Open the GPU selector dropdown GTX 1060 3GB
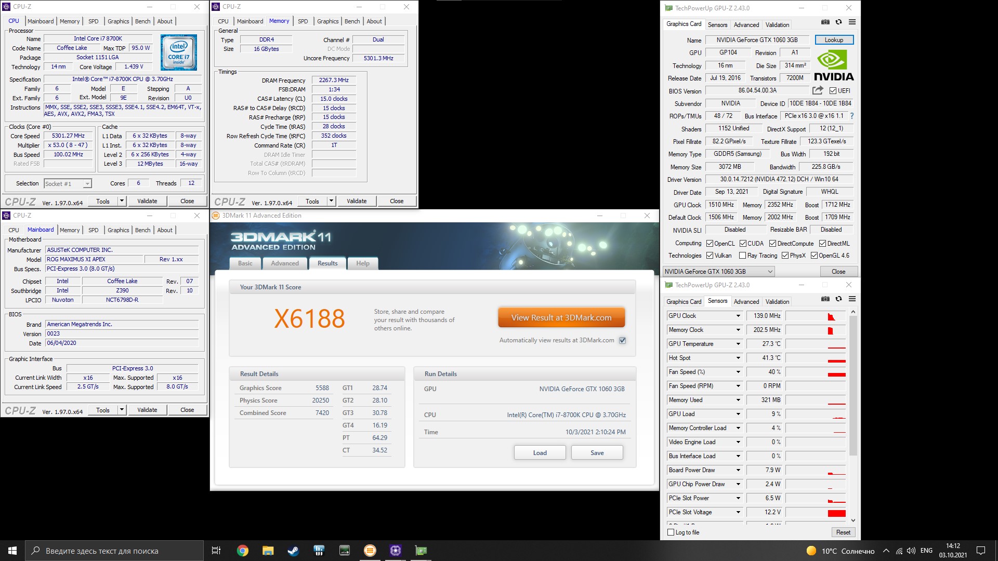 pos(719,271)
